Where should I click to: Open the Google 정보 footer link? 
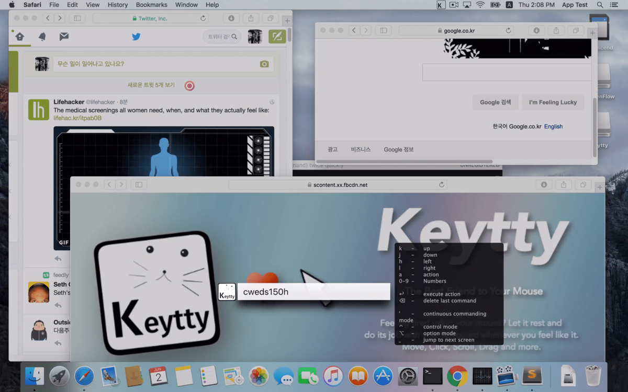coord(399,149)
